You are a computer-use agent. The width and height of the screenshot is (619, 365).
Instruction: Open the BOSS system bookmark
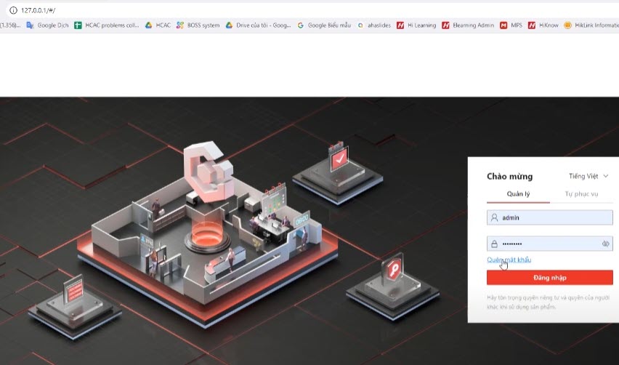(x=198, y=25)
